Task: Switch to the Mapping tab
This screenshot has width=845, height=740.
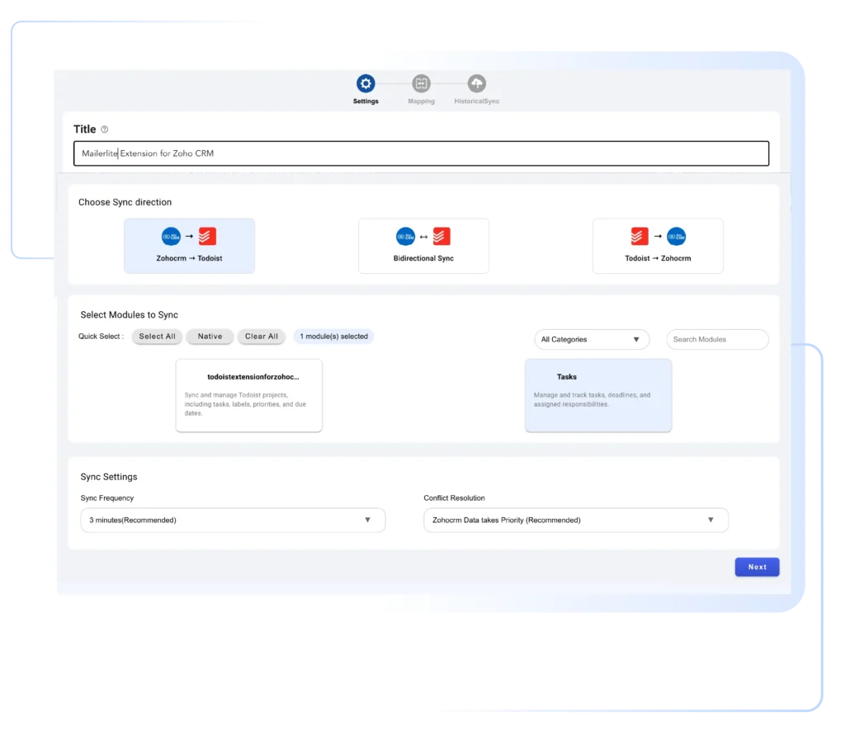Action: (x=421, y=91)
